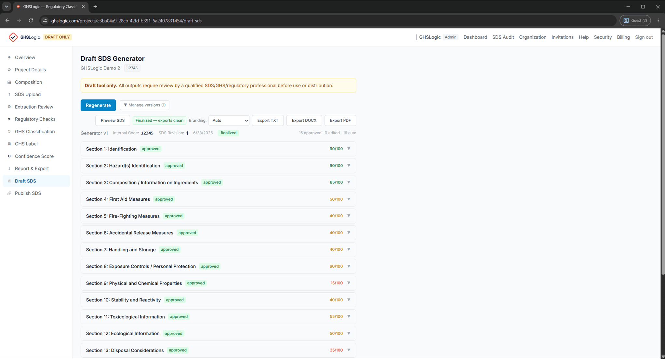Export the draft as DOCX

pyautogui.click(x=304, y=120)
